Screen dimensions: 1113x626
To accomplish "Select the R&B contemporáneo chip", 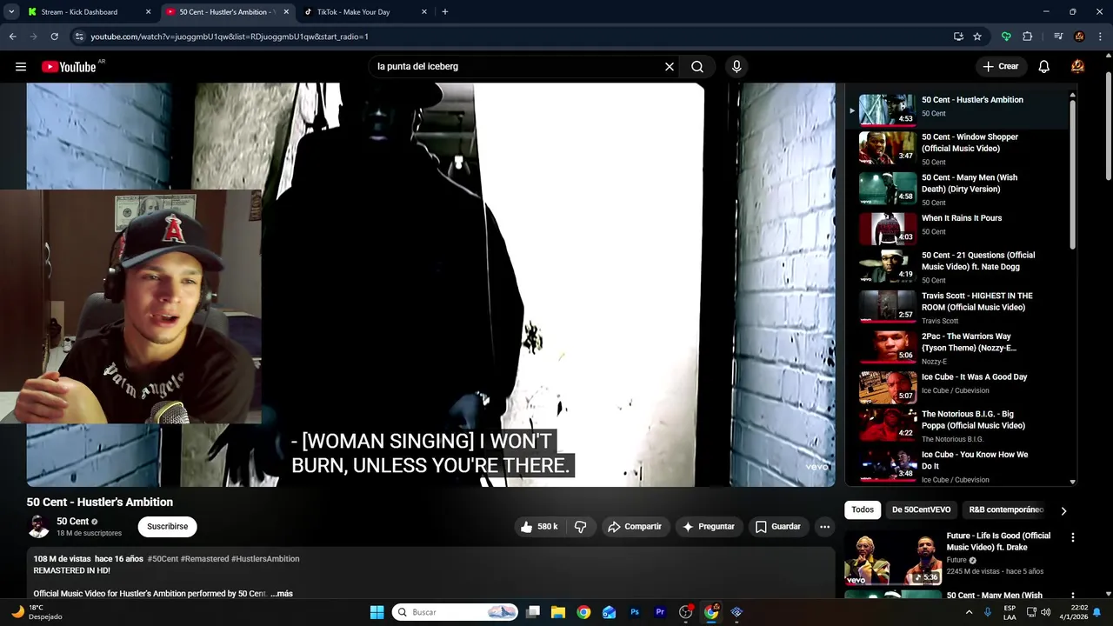I will click(x=1005, y=510).
